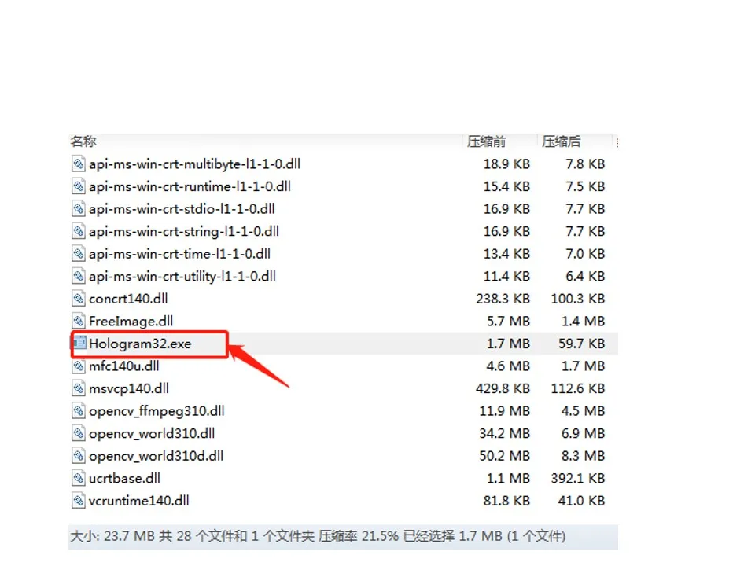Click the file name opencv_world310.dll

[x=152, y=433]
